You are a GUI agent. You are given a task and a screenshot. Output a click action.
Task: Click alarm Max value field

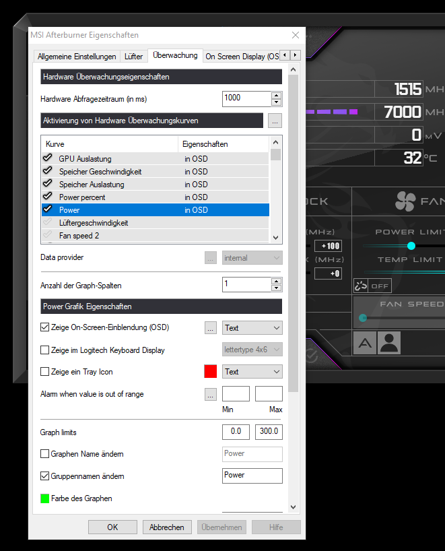(269, 393)
